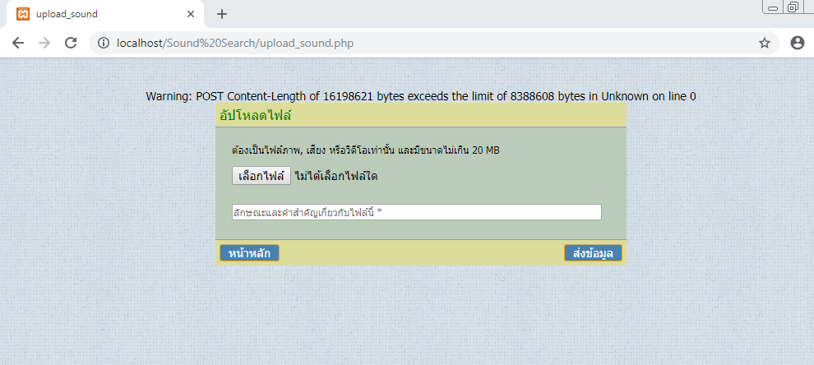The width and height of the screenshot is (814, 365).
Task: Click the ส่งข้อมูล submit button
Action: click(x=593, y=253)
